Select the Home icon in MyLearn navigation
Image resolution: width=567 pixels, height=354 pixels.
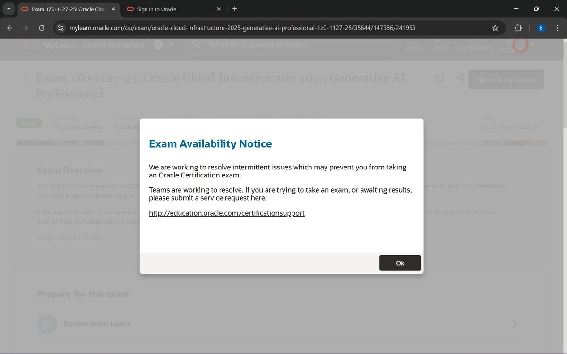[414, 41]
